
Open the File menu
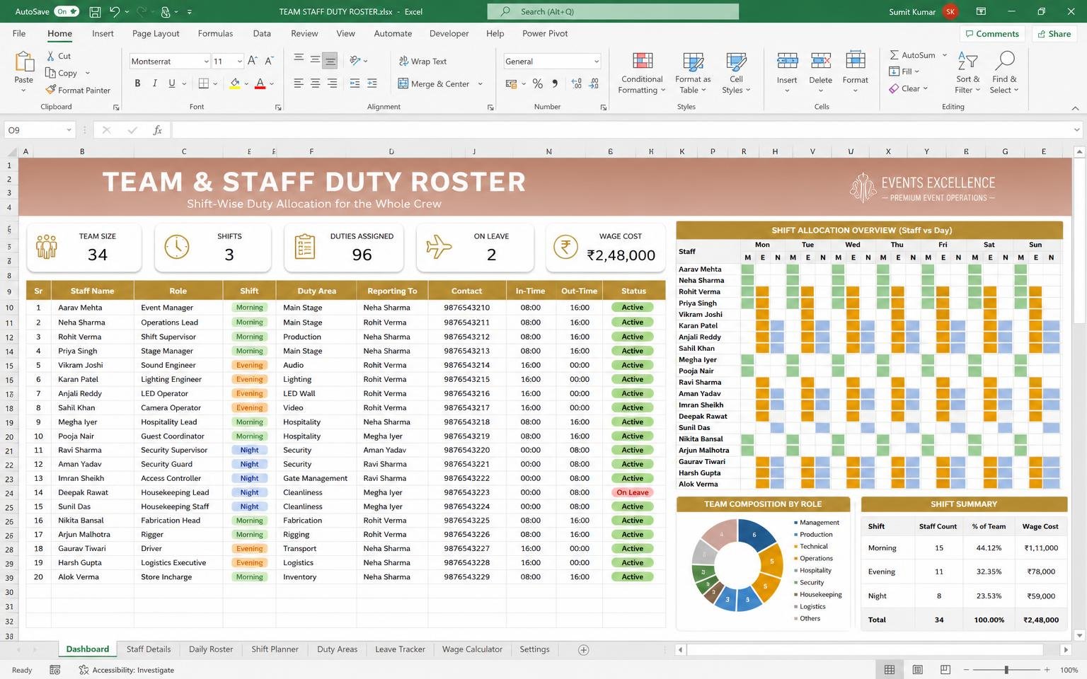click(19, 33)
